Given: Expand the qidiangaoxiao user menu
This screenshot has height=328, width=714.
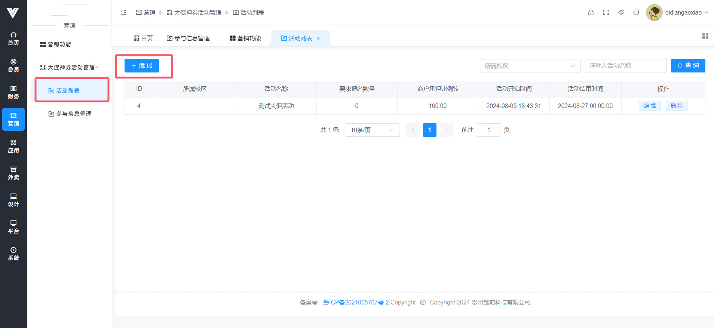Looking at the screenshot, I should [678, 13].
